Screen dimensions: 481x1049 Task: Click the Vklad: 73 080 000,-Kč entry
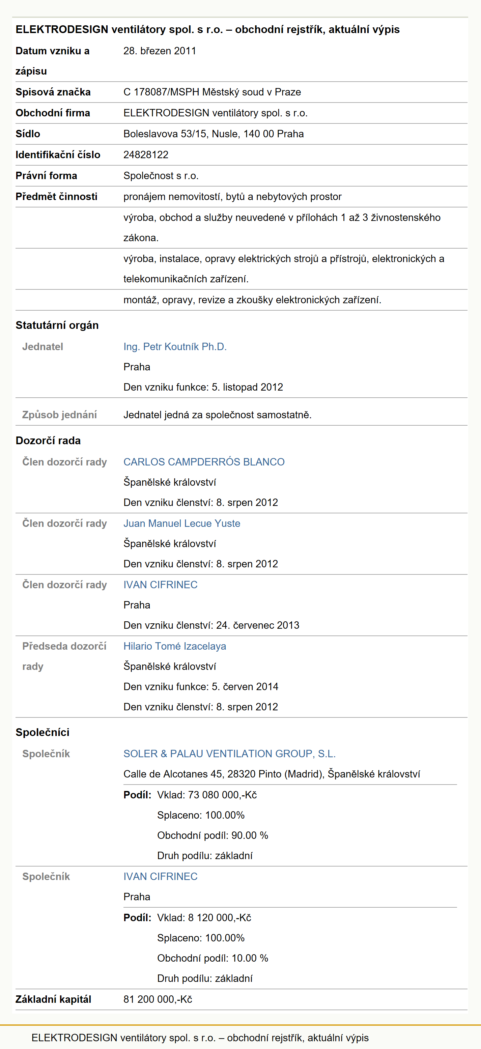pos(207,795)
